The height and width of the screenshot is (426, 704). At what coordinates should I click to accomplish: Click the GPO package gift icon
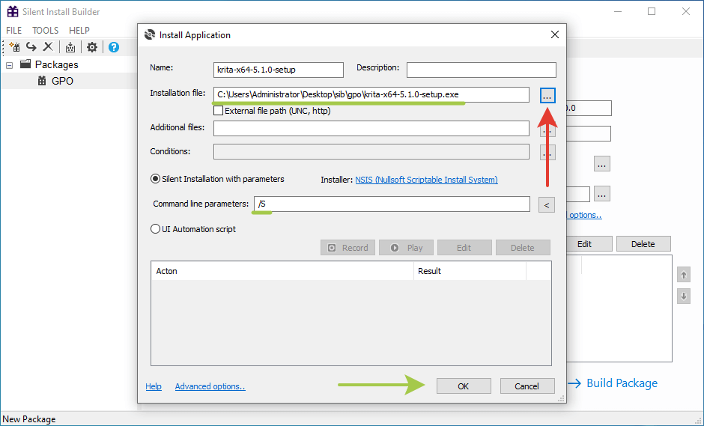(42, 81)
